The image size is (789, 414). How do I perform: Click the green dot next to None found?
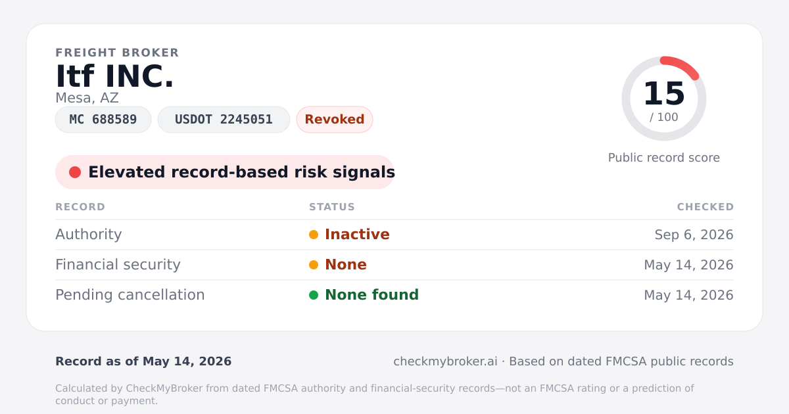(x=314, y=295)
